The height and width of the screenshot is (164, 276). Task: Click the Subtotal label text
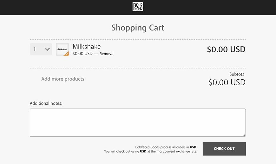(x=237, y=74)
